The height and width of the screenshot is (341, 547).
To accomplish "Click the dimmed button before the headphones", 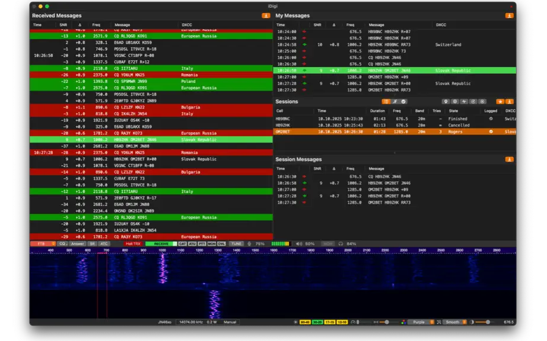I will 327,244.
